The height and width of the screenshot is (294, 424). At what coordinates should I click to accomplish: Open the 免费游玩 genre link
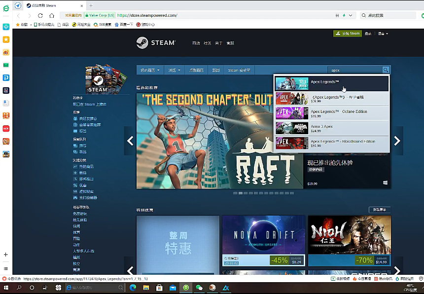(x=80, y=214)
